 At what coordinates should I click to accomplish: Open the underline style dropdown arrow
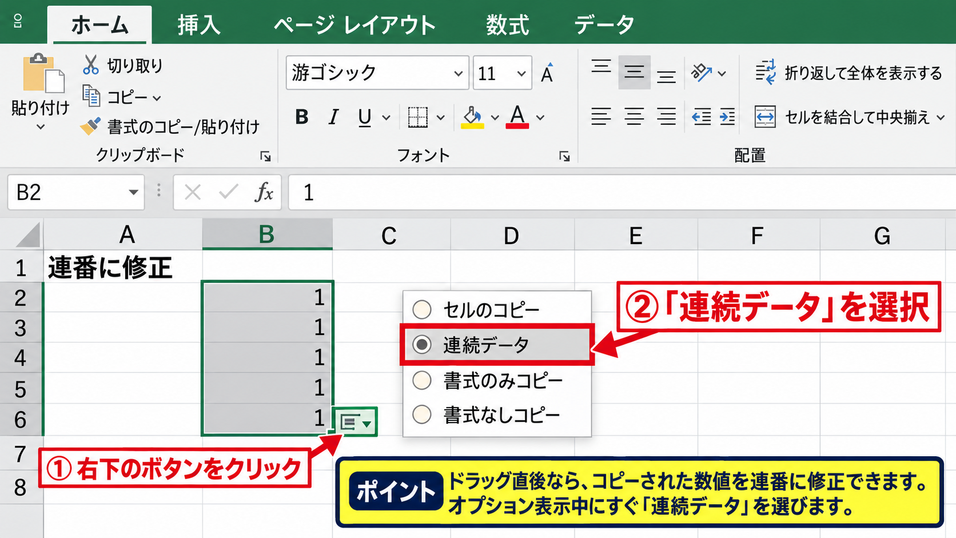(387, 118)
